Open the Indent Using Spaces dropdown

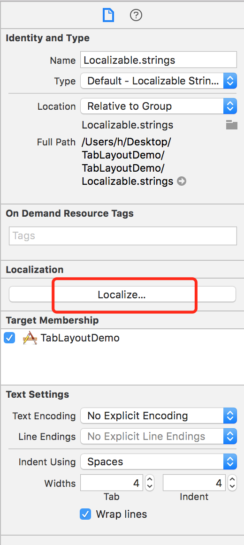pyautogui.click(x=159, y=462)
